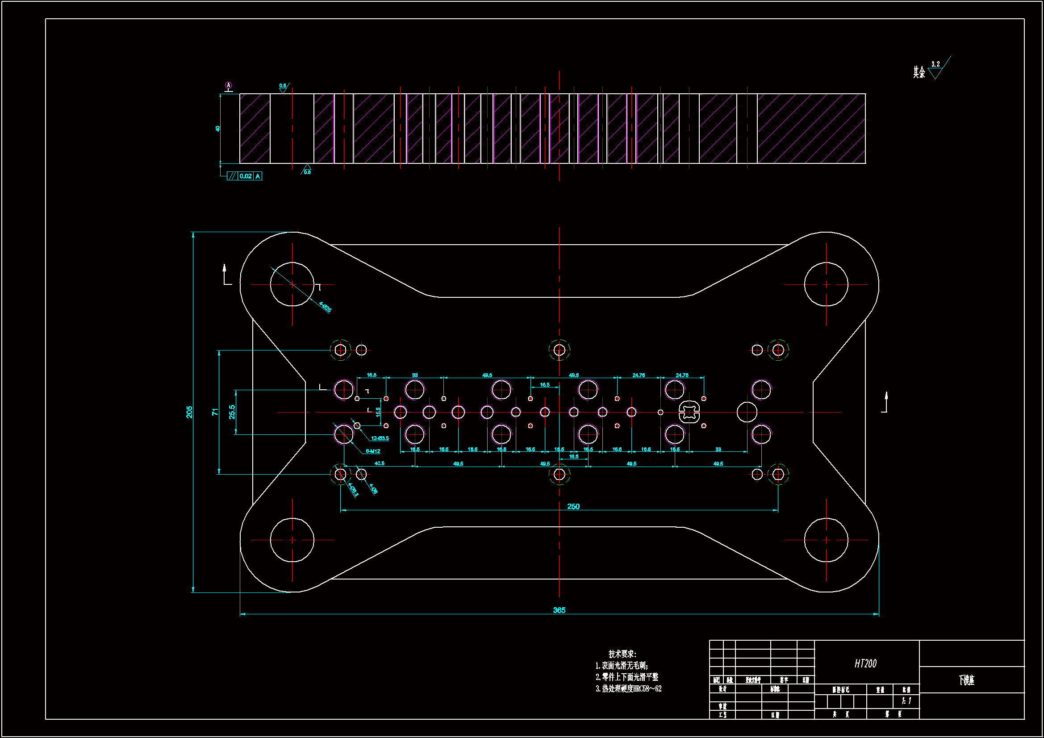
Task: Select the 40 thickness dimension on the section view
Action: (218, 129)
